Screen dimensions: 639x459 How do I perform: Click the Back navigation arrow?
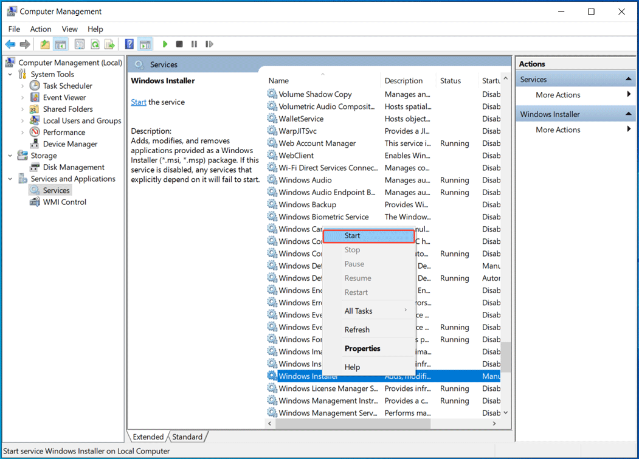[x=10, y=44]
